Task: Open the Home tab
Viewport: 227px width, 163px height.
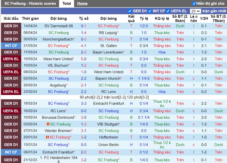Action: click(82, 3)
